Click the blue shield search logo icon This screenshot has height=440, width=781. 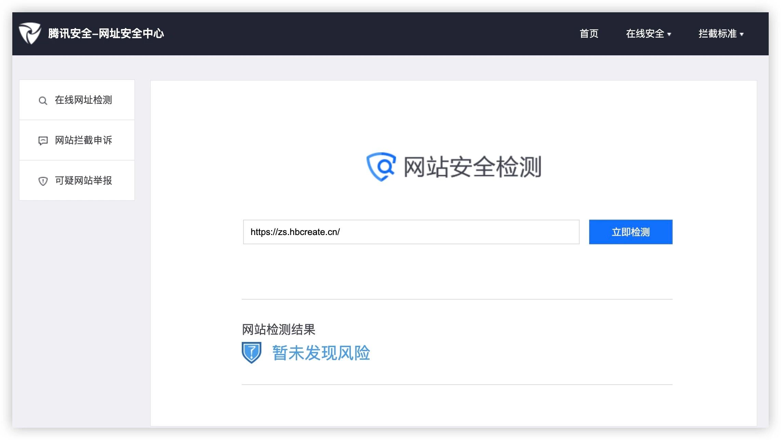tap(381, 167)
